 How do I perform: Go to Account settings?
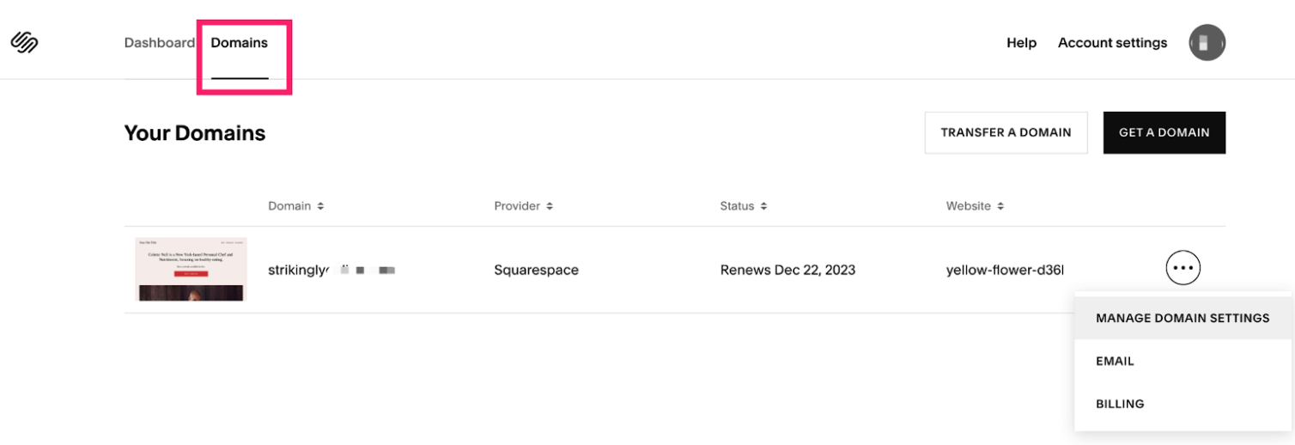(x=1112, y=43)
